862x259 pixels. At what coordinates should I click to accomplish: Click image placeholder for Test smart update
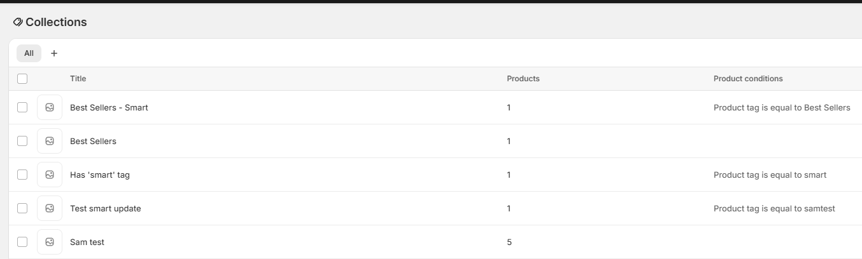click(50, 209)
